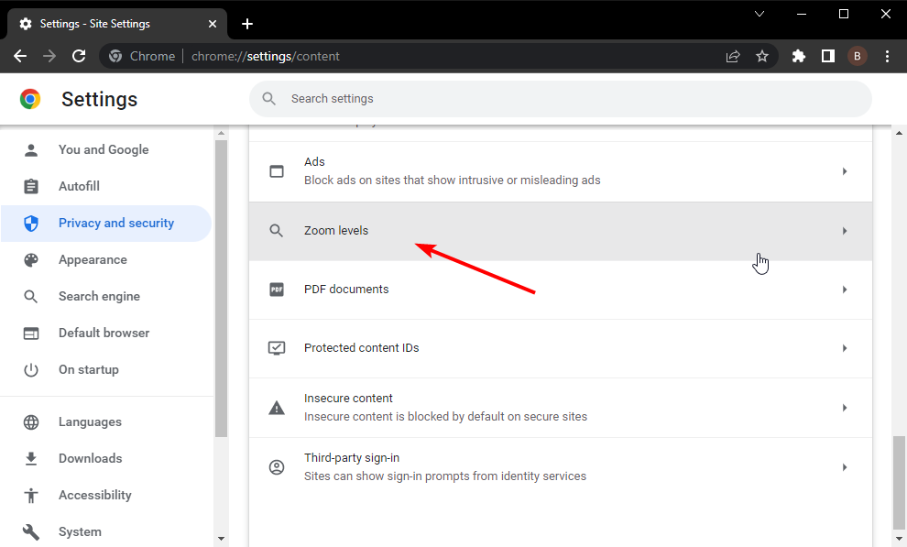Expand Protected content IDs row arrow
Viewport: 907px width, 547px height.
(x=845, y=349)
